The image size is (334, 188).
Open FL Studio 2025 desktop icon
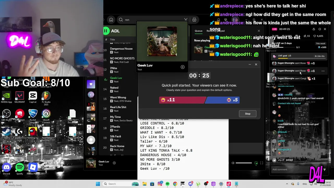pyautogui.click(x=46, y=98)
